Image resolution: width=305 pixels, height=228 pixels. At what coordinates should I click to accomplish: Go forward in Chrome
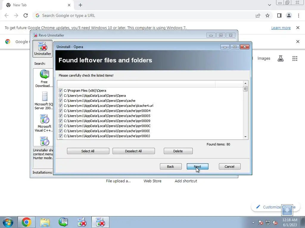click(x=16, y=15)
